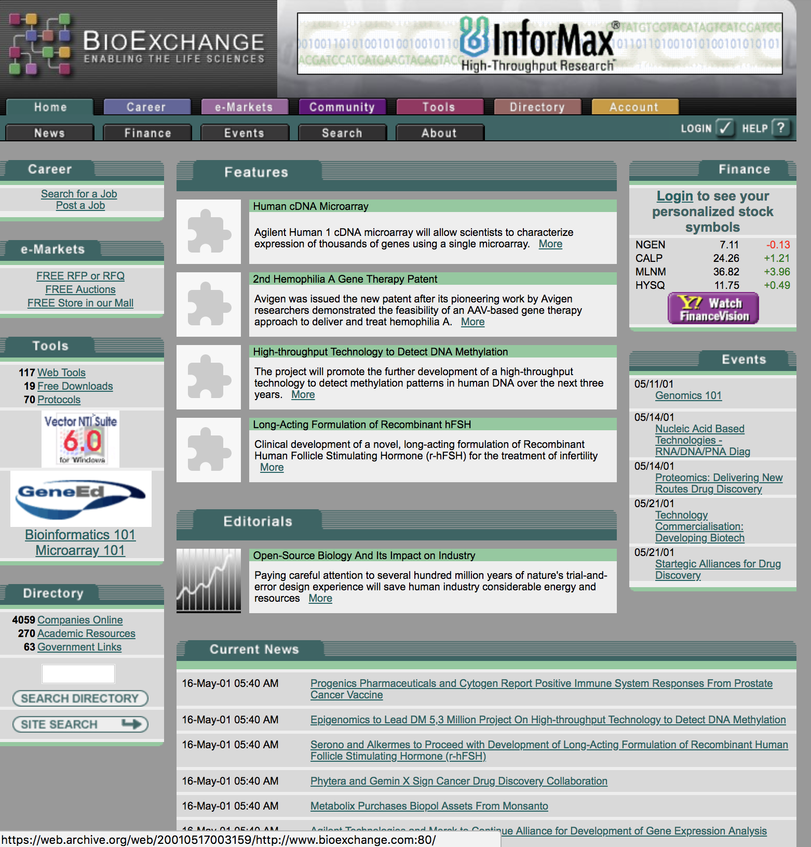Open Progenics Pharmaceuticals news article
The width and height of the screenshot is (811, 847).
click(x=541, y=689)
